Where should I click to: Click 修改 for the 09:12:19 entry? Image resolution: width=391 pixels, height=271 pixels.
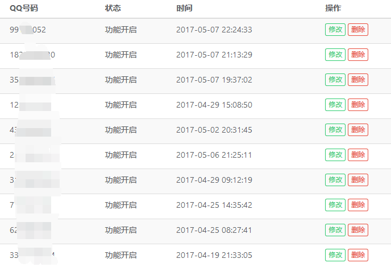(335, 180)
